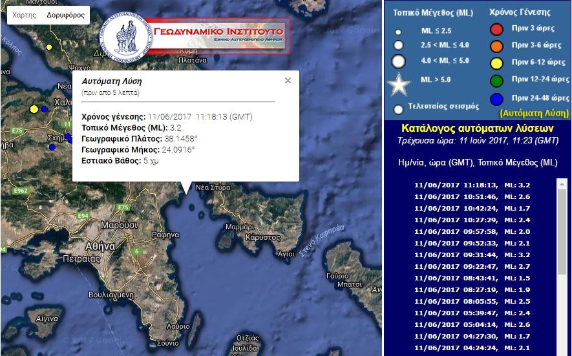Click the large yellow earthquake marker near Χαλκίδα
The image size is (572, 356).
(34, 109)
